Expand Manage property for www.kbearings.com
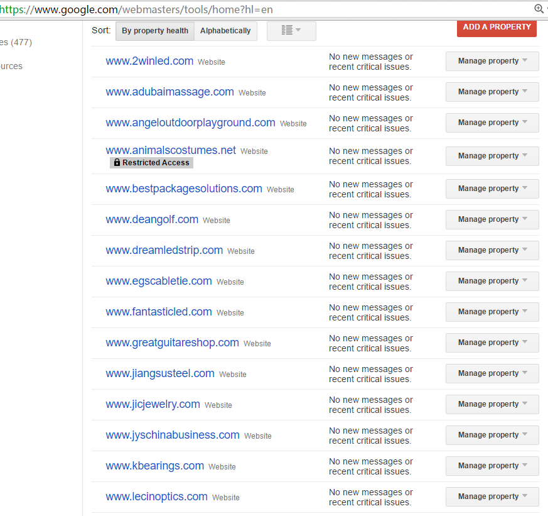 [492, 466]
